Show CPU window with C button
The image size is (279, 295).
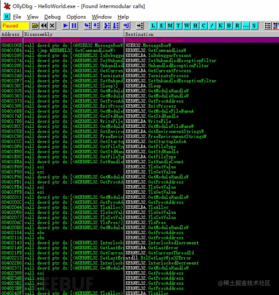(204, 26)
